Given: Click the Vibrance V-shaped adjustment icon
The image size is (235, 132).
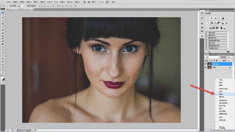Looking at the screenshot, I should [x=208, y=23].
